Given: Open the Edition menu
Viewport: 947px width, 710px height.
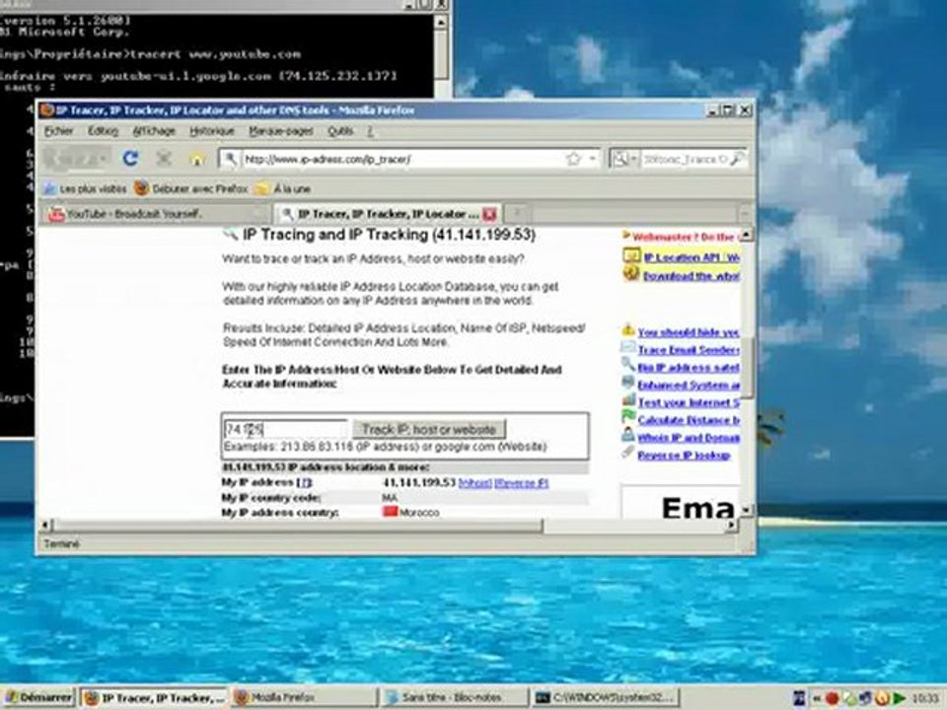Looking at the screenshot, I should (x=103, y=131).
